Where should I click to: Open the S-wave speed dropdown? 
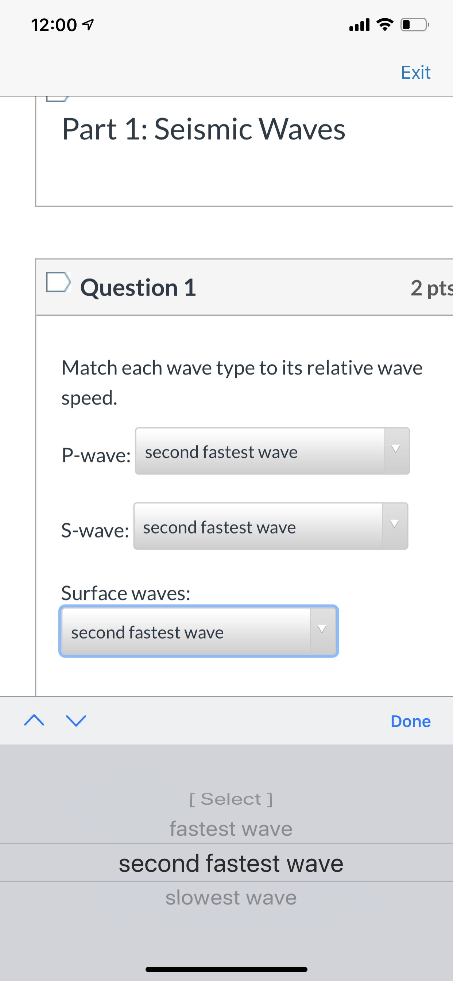[271, 526]
